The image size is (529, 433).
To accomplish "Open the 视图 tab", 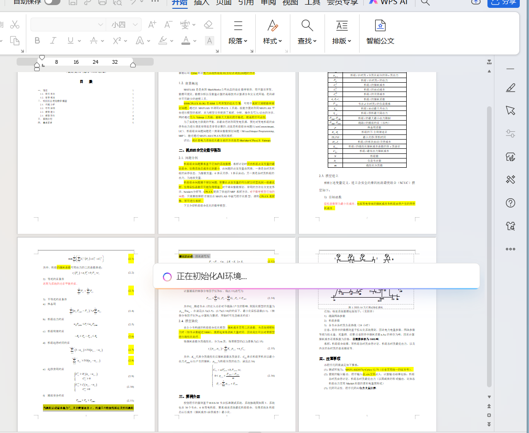I will coord(290,2).
